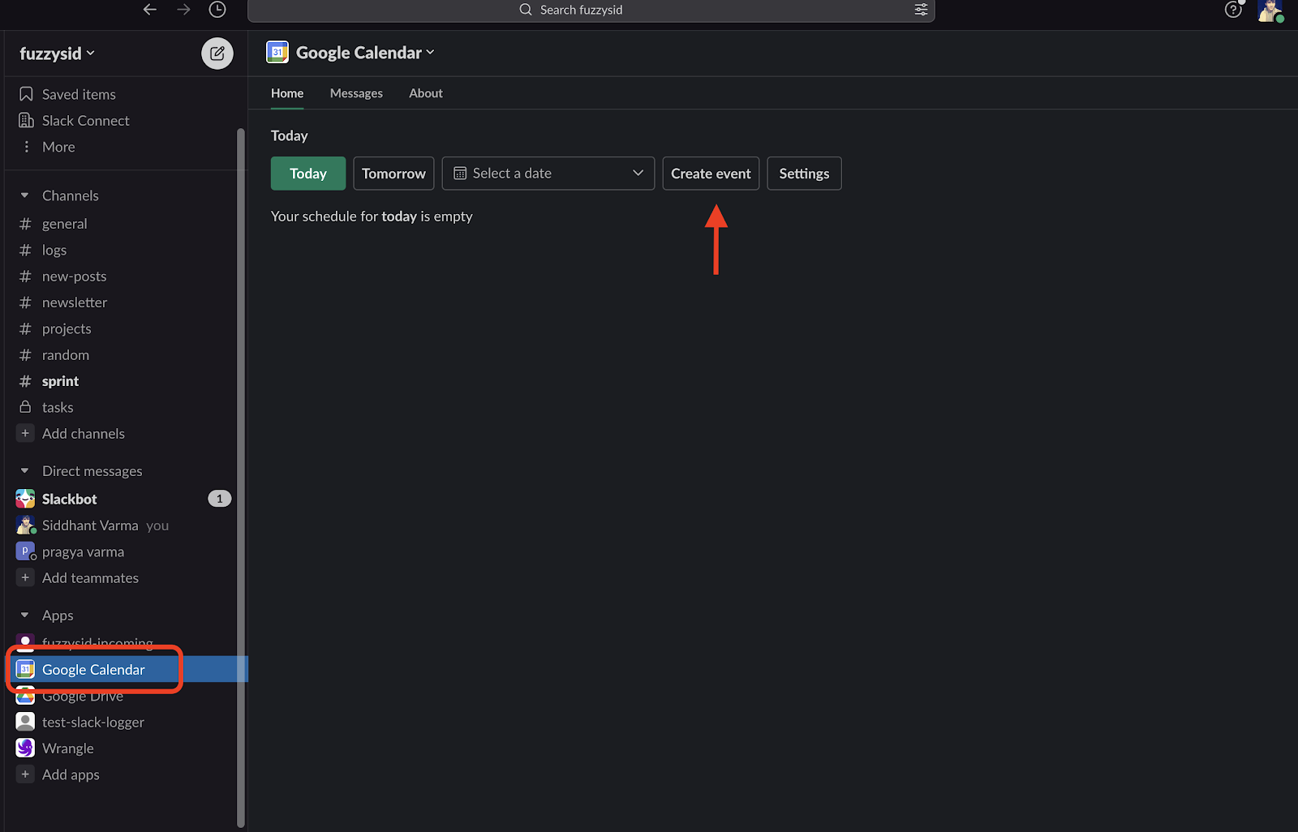Open Google Calendar Settings button

pos(804,174)
